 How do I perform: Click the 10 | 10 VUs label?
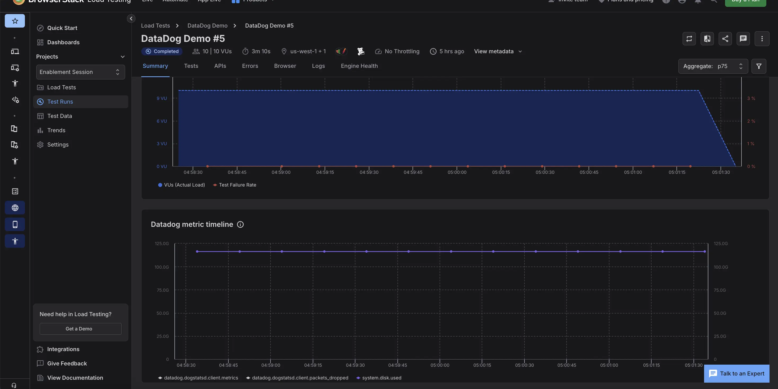212,51
